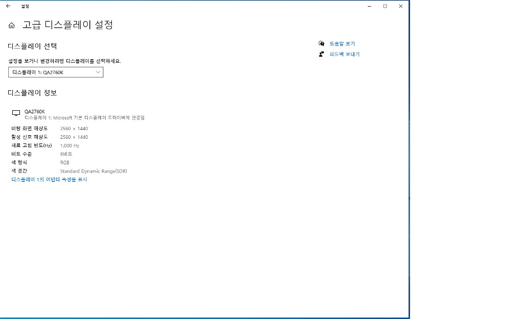Click the QA2760K monitor icon
Image resolution: width=523 pixels, height=319 pixels.
coord(16,113)
